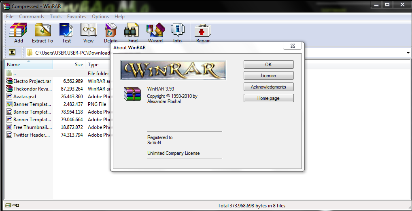Click the 'WinRAR 3.93' version text

(x=160, y=89)
